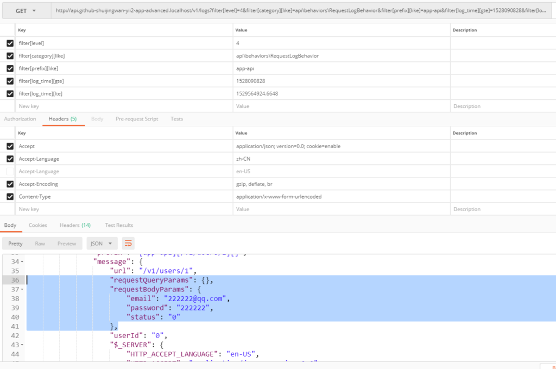Collapse the requestBodyParams object at line 37
Image resolution: width=556 pixels, height=369 pixels.
22,289
